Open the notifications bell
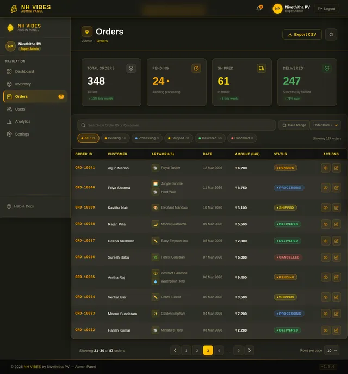Viewport: 348px width, 374px height. coord(259,9)
